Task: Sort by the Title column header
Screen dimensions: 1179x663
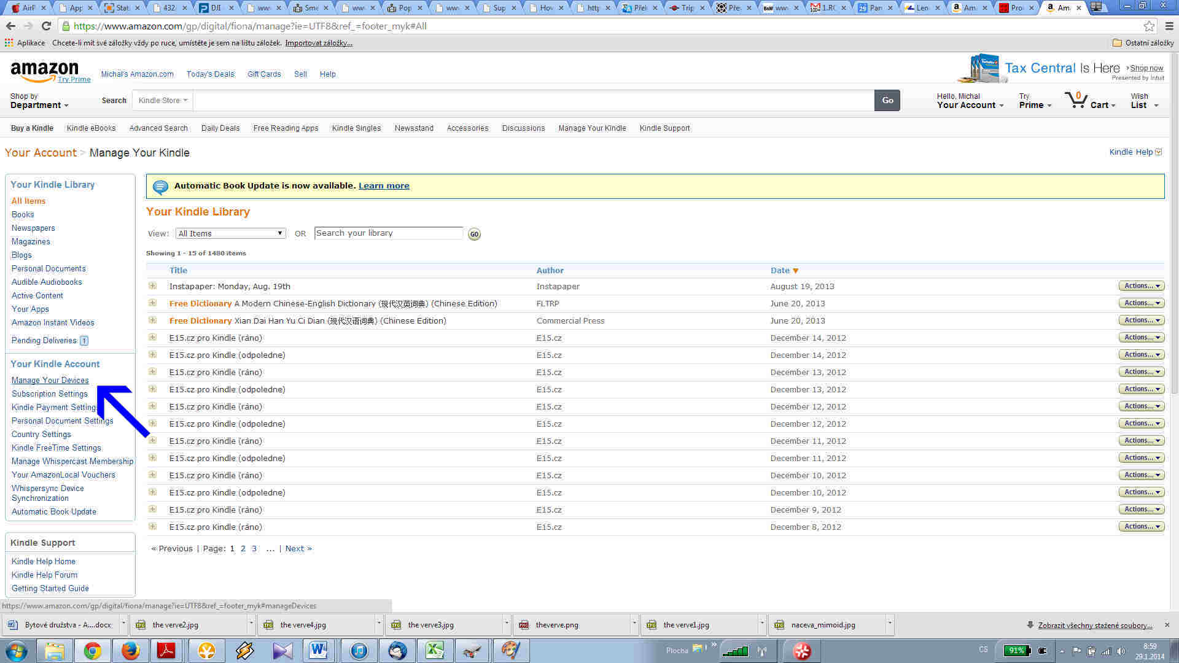Action: pyautogui.click(x=178, y=271)
